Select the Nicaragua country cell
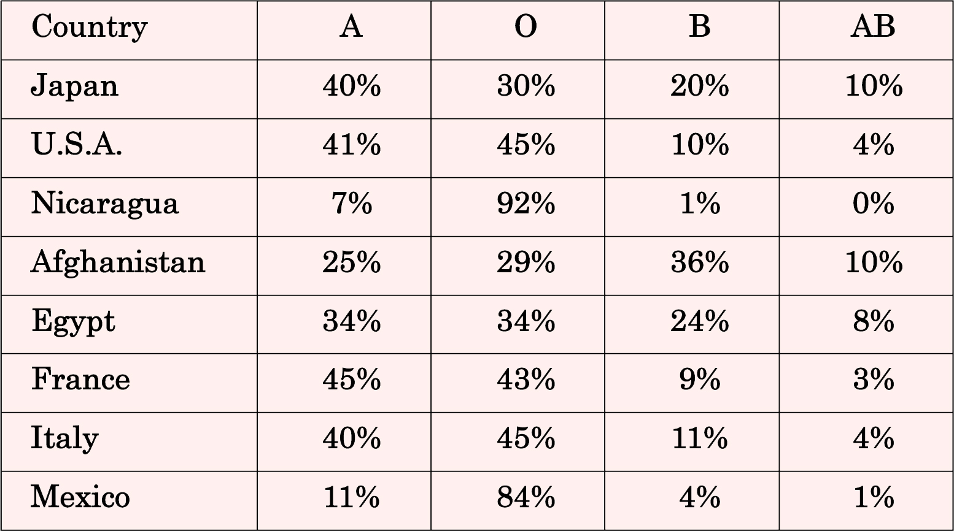This screenshot has height=531, width=954. [x=105, y=204]
